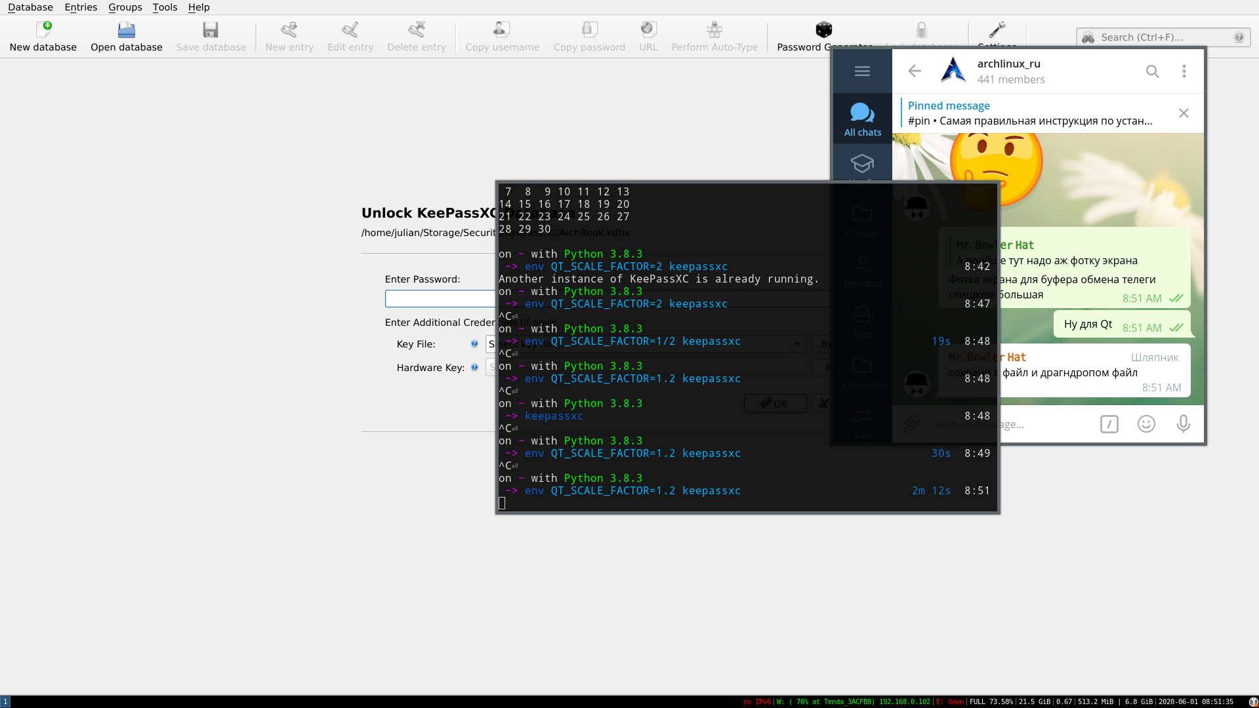Screen dimensions: 1259x708
Task: Click the voice message microphone icon
Action: coord(1184,424)
